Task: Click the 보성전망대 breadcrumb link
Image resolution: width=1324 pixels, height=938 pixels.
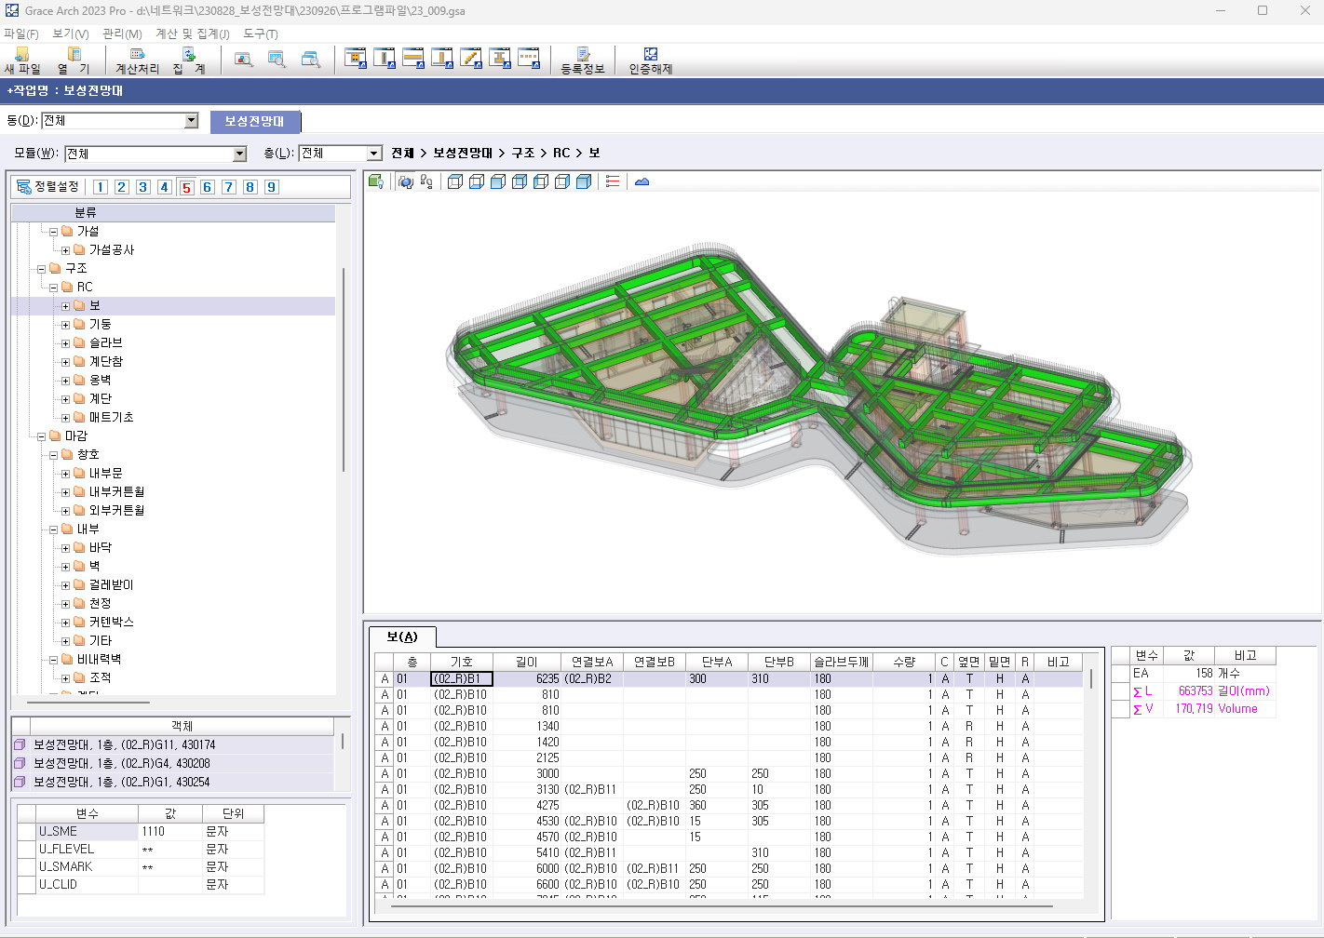Action: pos(462,153)
